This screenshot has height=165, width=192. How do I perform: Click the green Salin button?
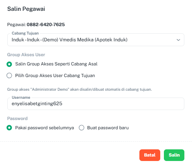[174, 155]
